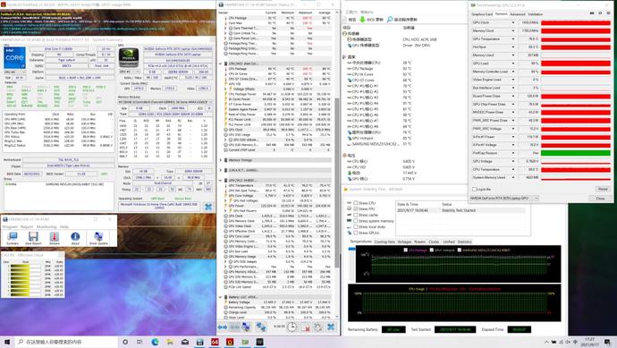Click the GPU-Z screenshot camera icon
The height and width of the screenshot is (348, 617).
point(592,13)
